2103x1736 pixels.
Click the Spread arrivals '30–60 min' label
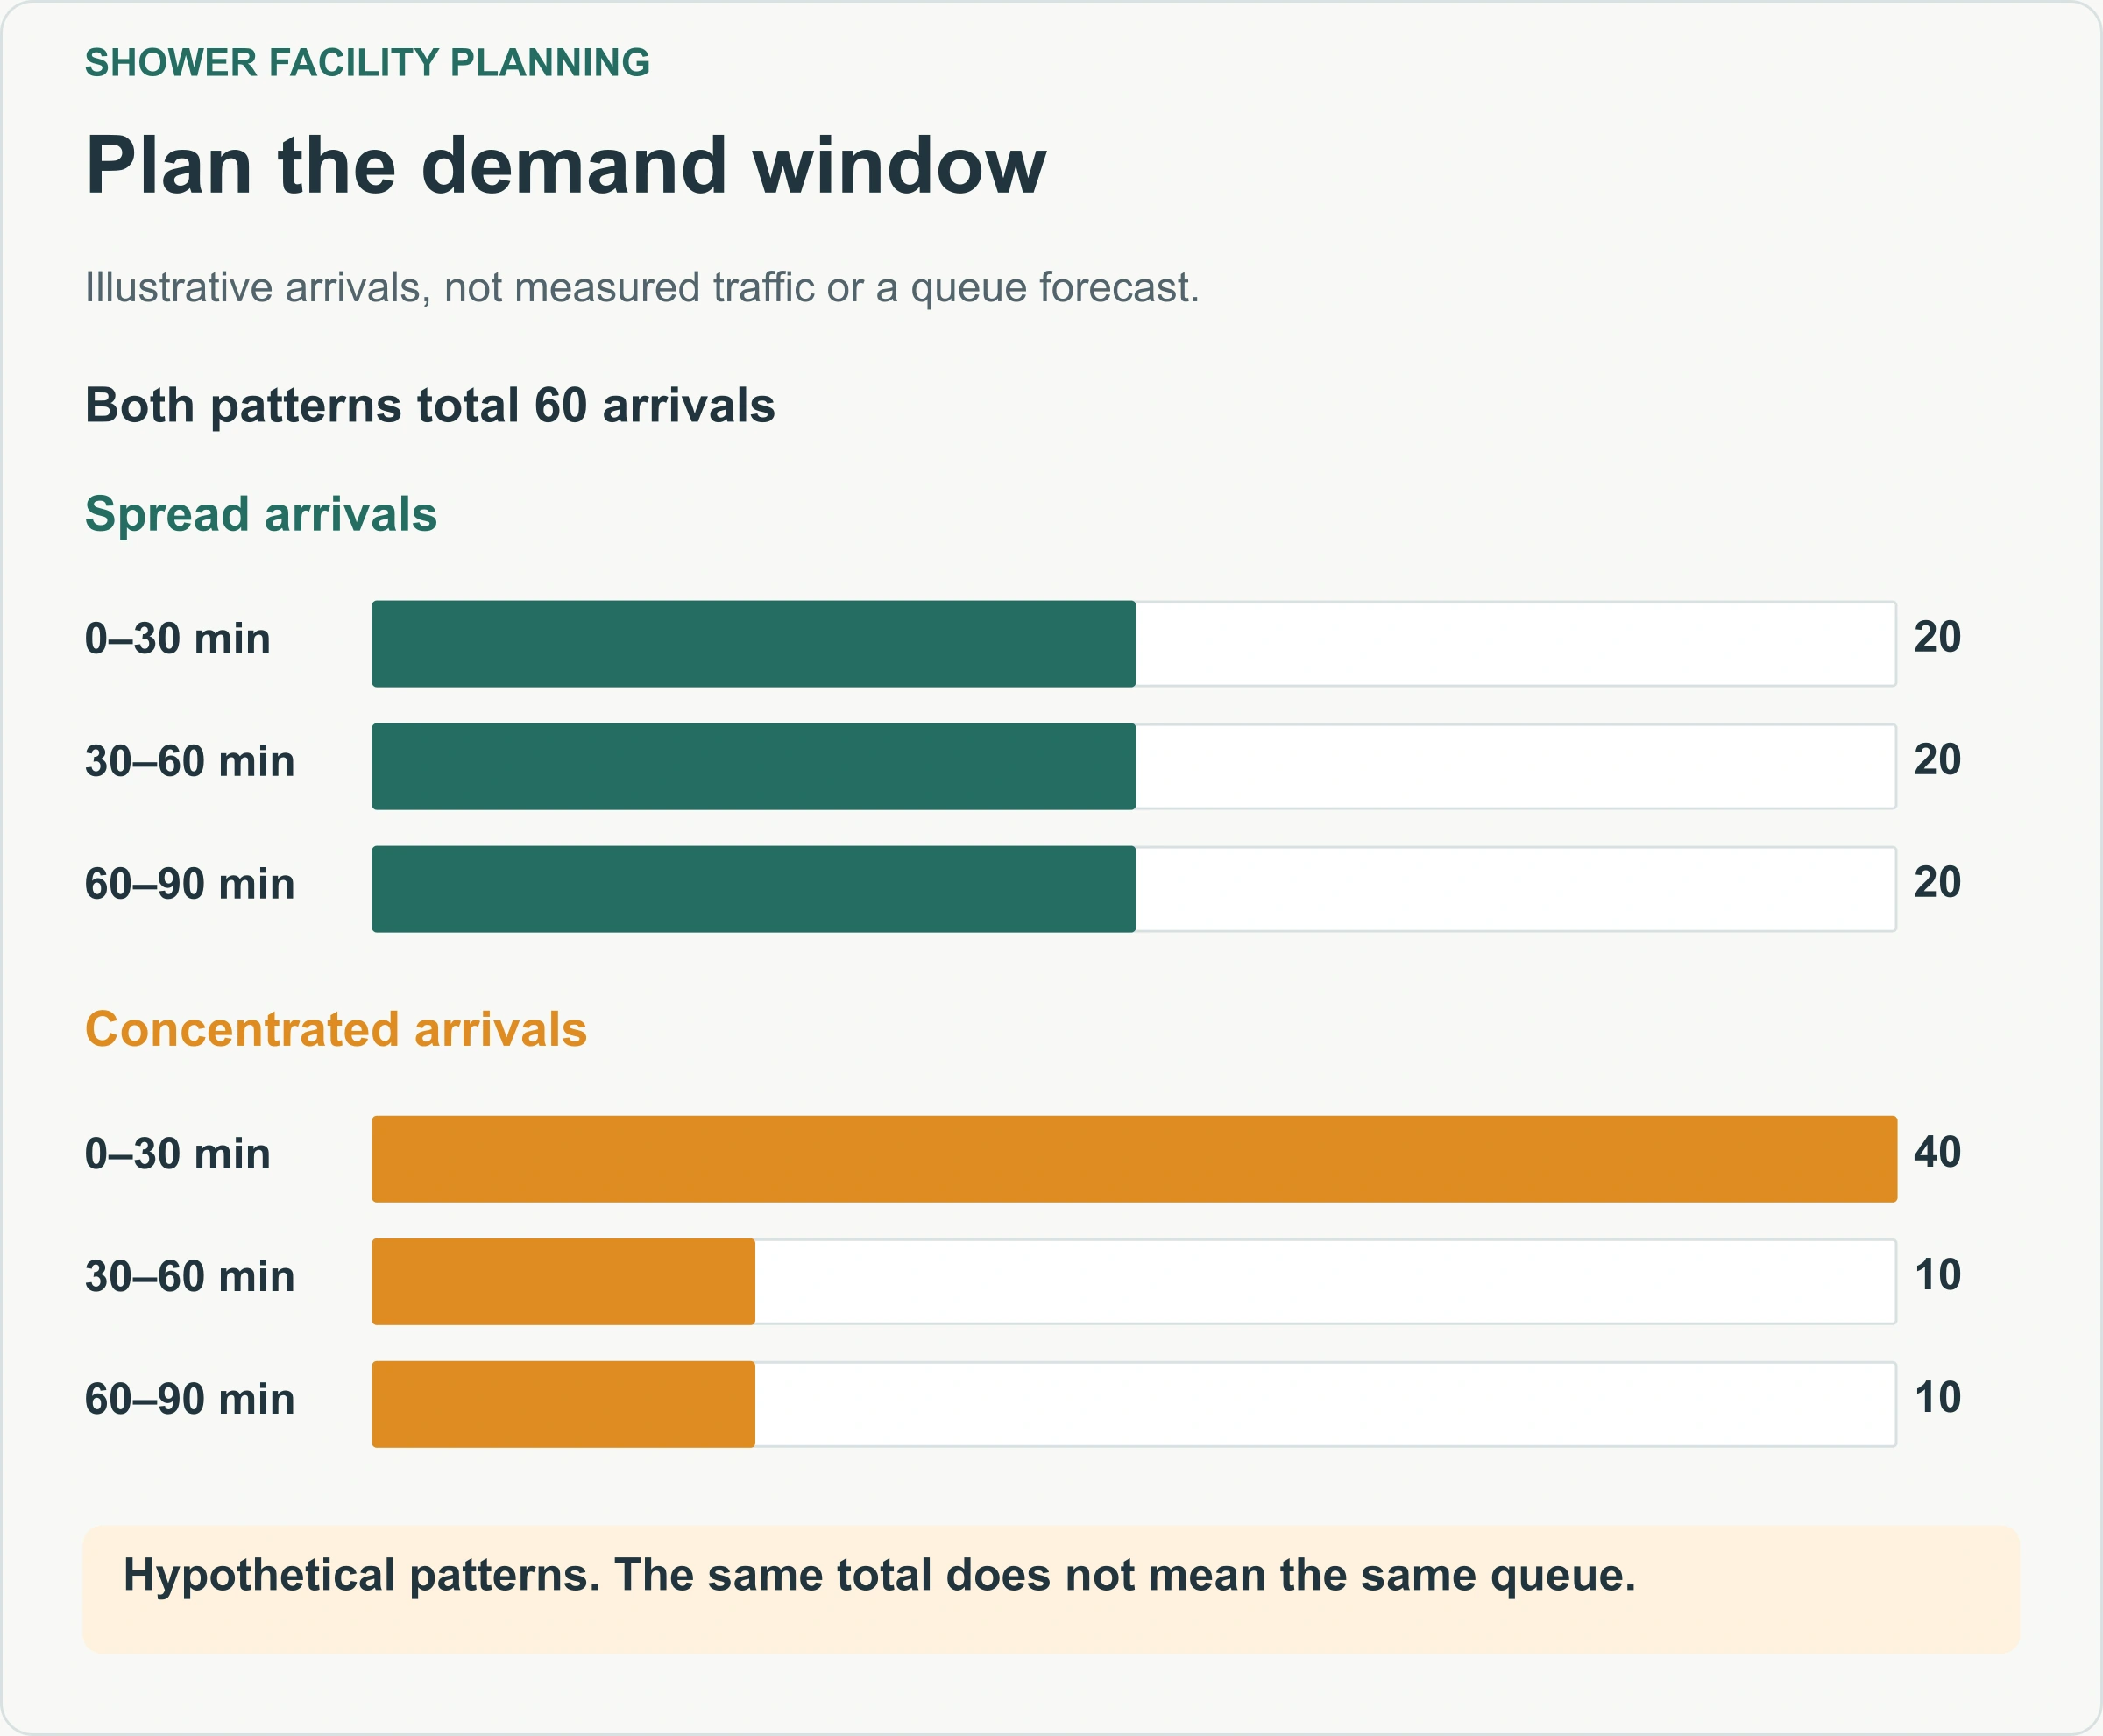[190, 761]
